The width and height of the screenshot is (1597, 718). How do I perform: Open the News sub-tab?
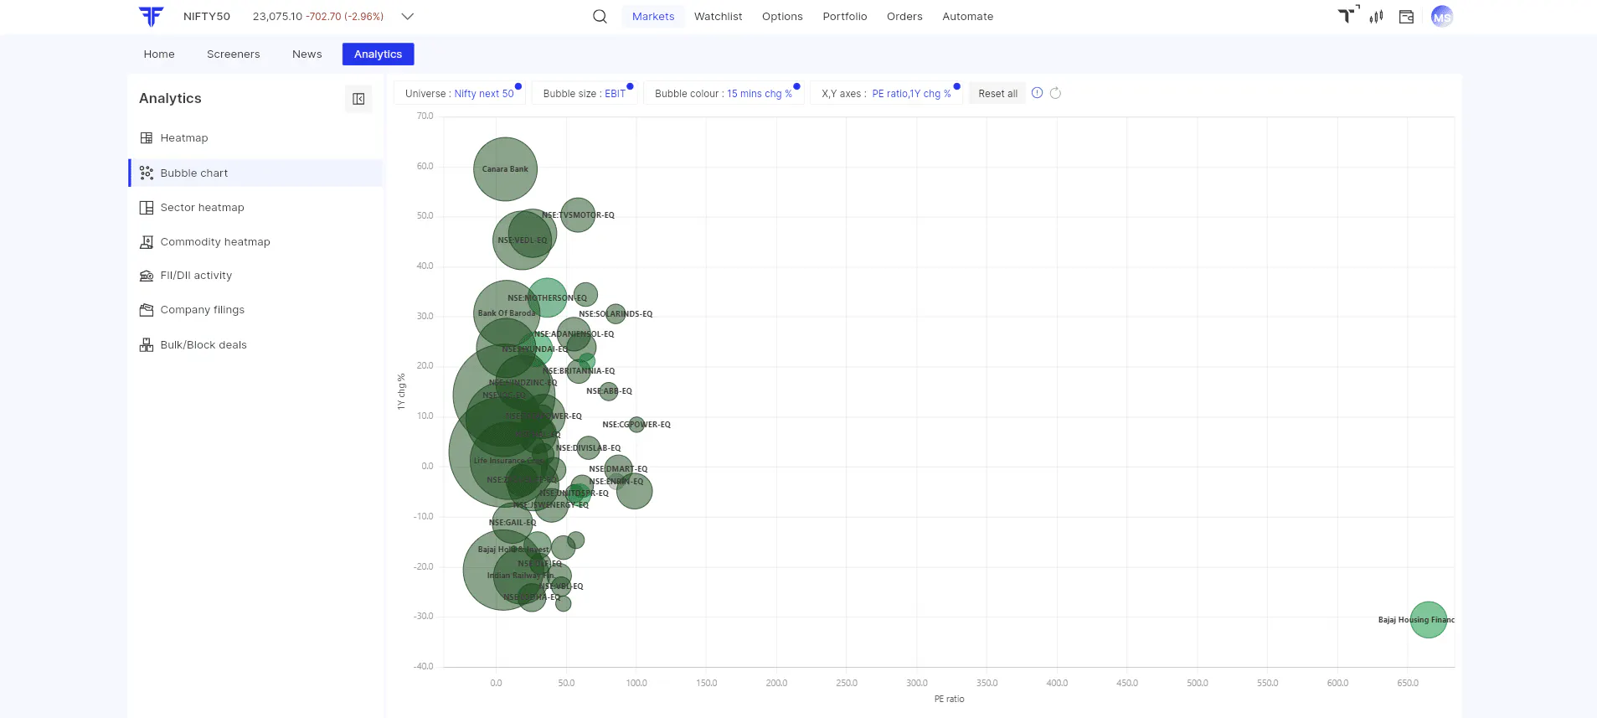[x=307, y=54]
